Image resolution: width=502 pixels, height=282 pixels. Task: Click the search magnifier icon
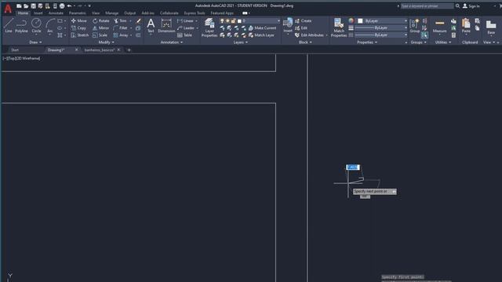point(458,5)
